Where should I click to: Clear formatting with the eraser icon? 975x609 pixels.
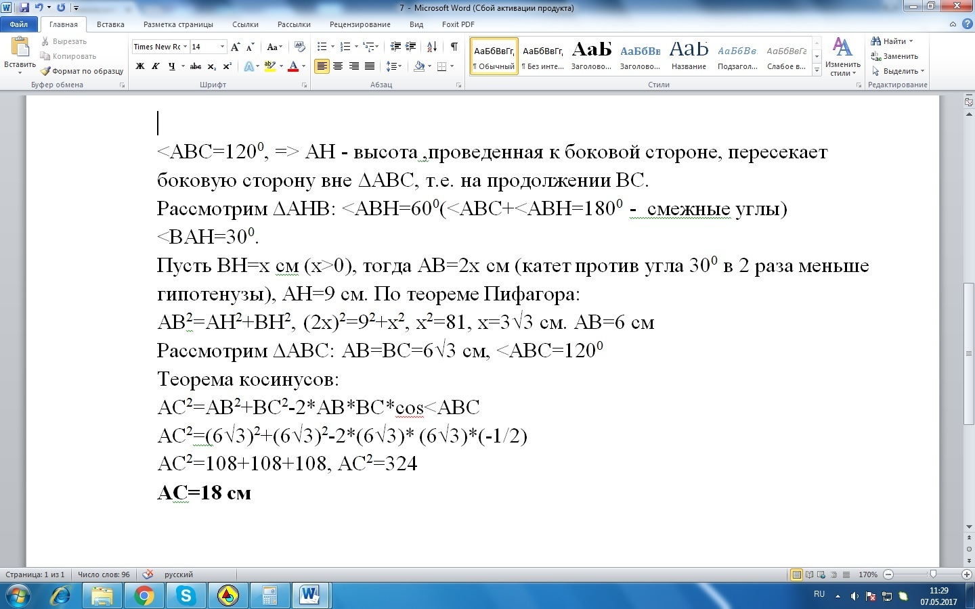(x=300, y=47)
